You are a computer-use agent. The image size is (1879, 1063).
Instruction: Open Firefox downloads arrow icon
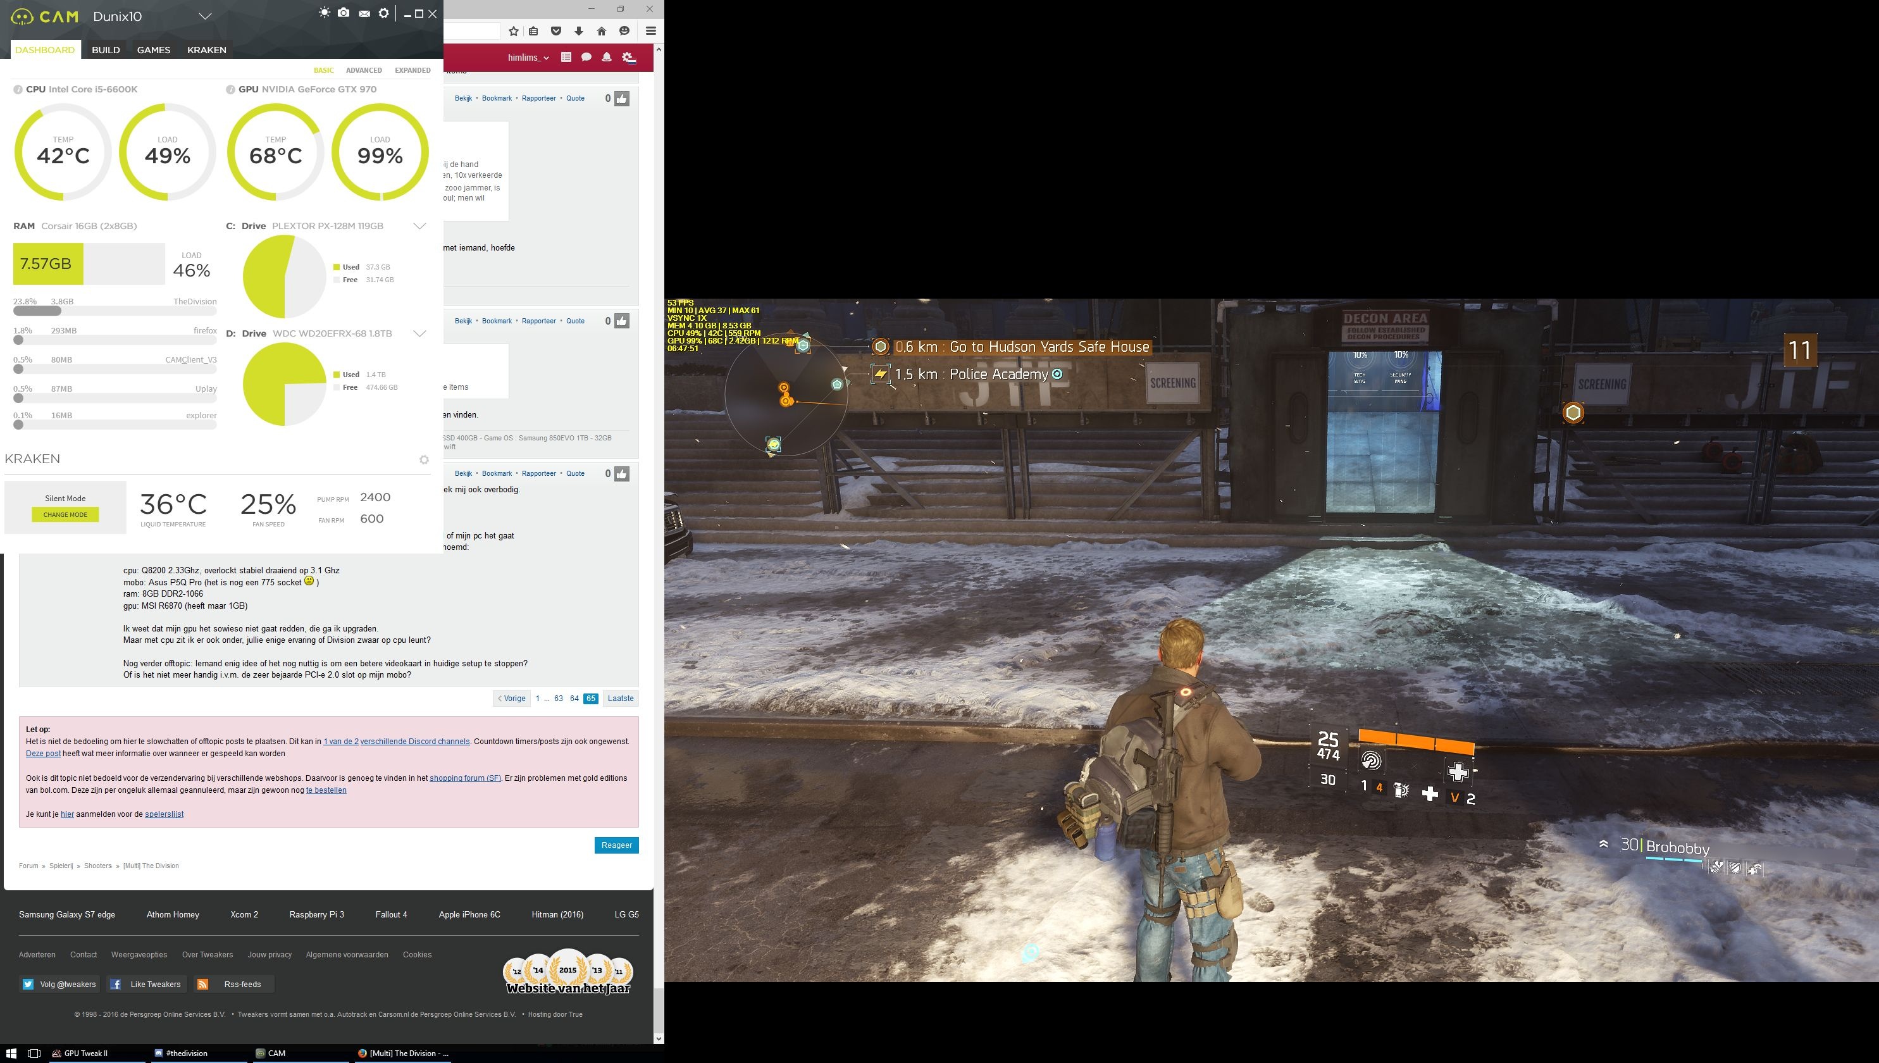tap(578, 30)
